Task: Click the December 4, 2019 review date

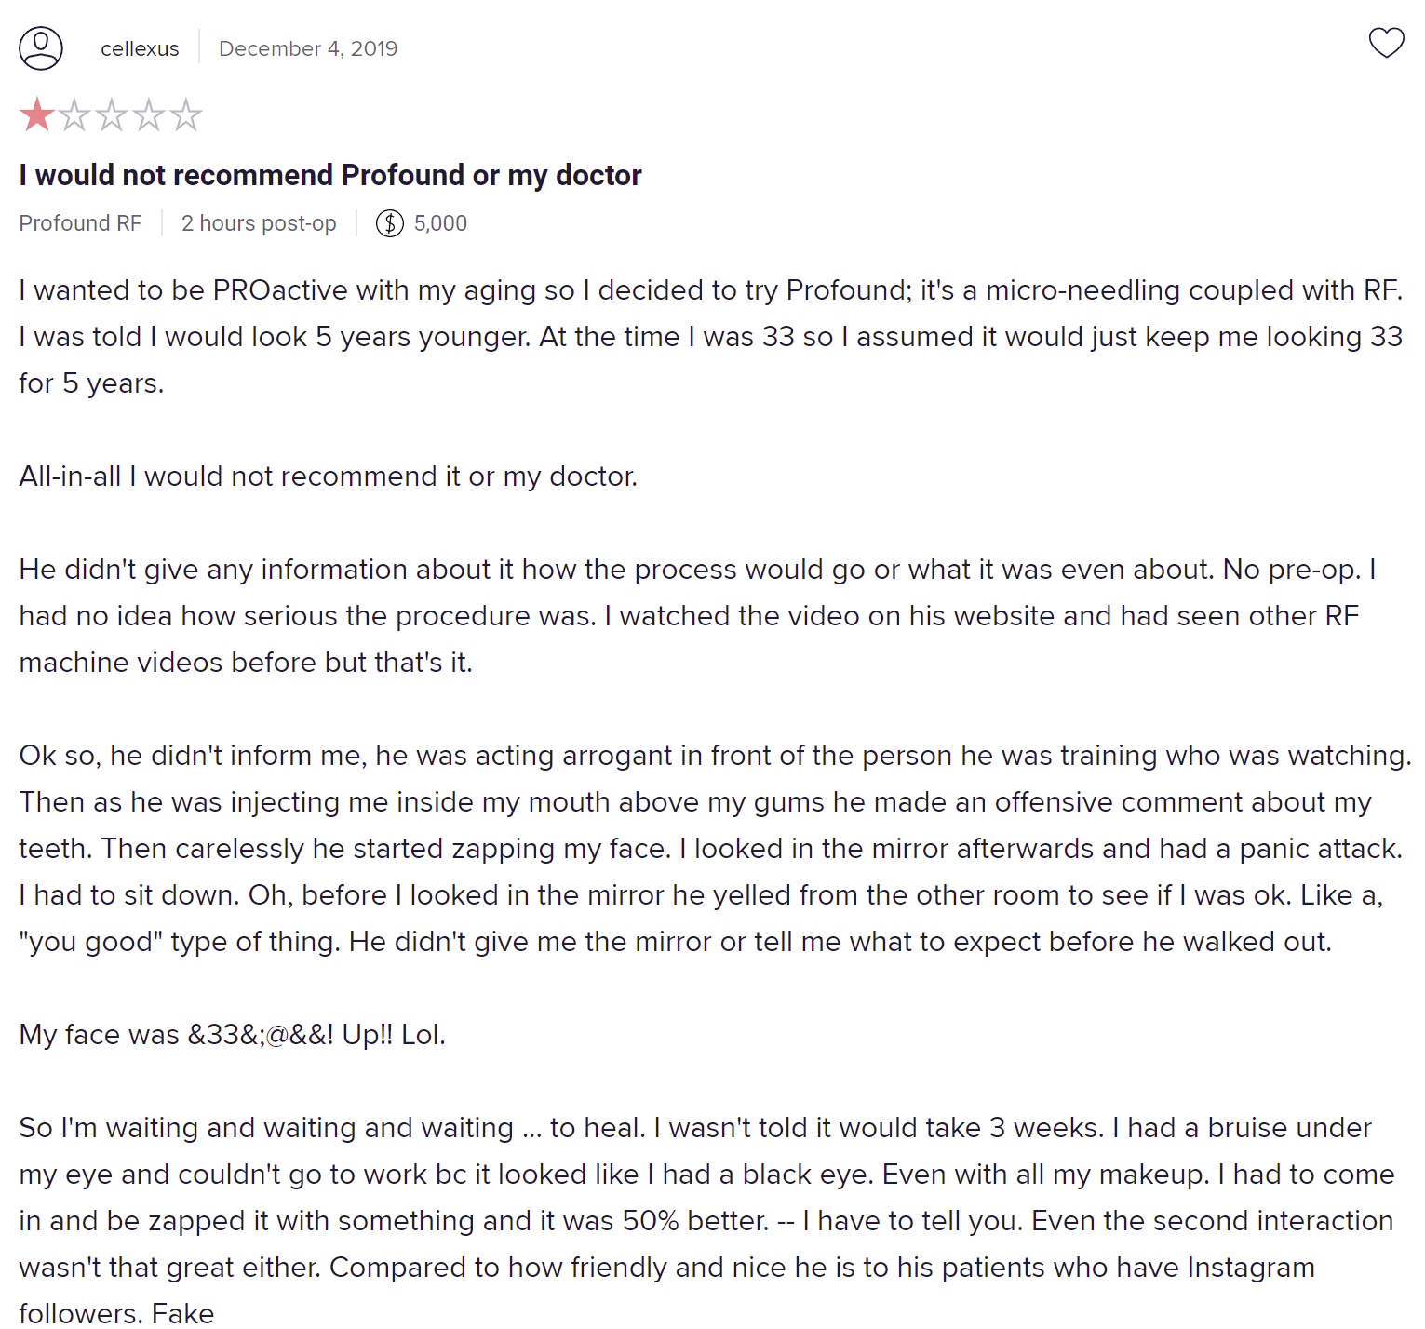Action: pos(308,48)
